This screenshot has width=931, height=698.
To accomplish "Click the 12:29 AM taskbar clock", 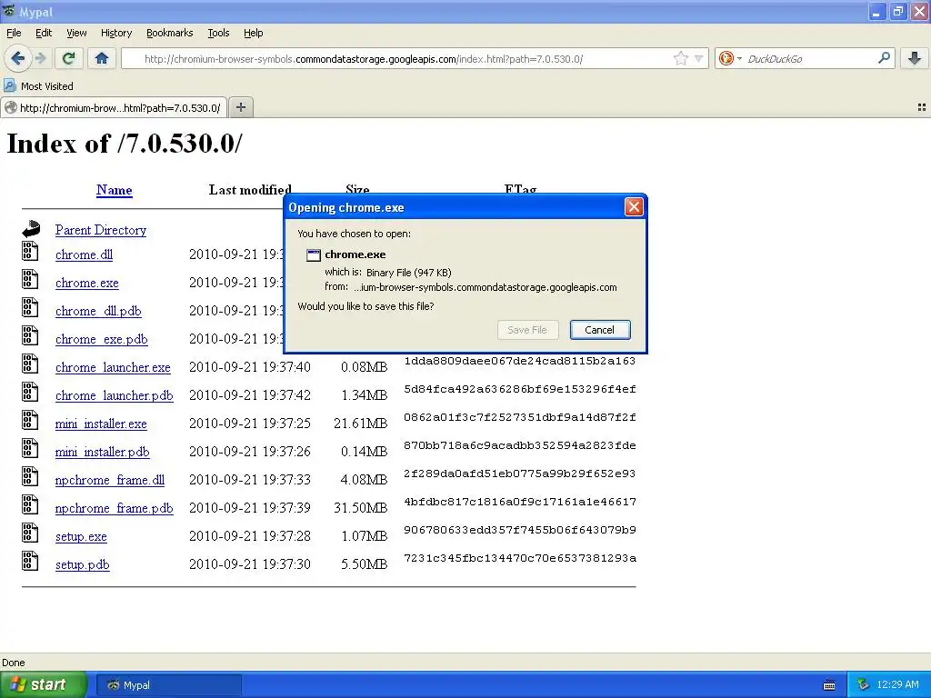I will click(897, 685).
